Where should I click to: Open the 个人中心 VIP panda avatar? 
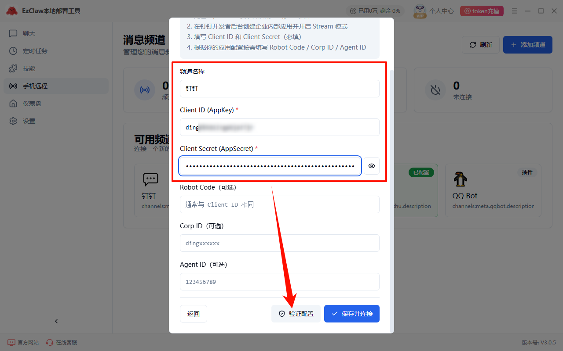click(x=420, y=11)
